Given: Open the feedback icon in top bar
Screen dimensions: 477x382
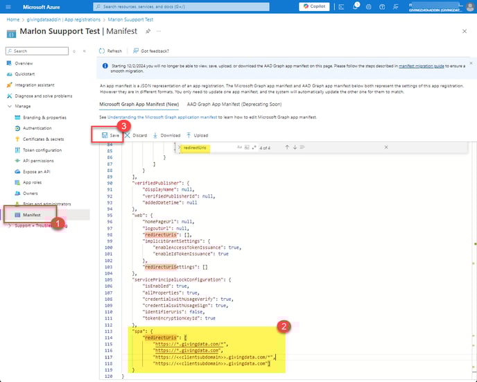Looking at the screenshot, I should coord(395,7).
